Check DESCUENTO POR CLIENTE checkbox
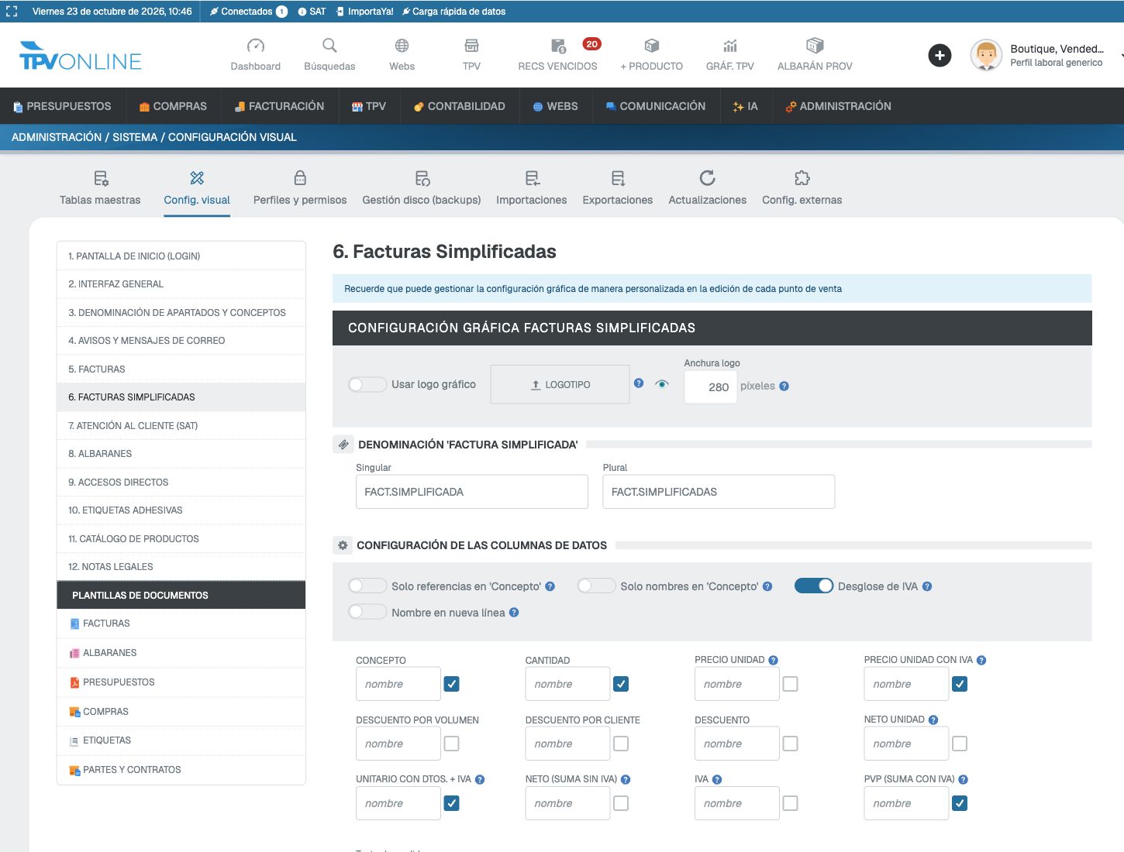The image size is (1124, 852). [621, 744]
